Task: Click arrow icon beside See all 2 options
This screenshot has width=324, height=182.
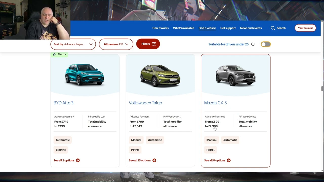Action: click(x=78, y=160)
